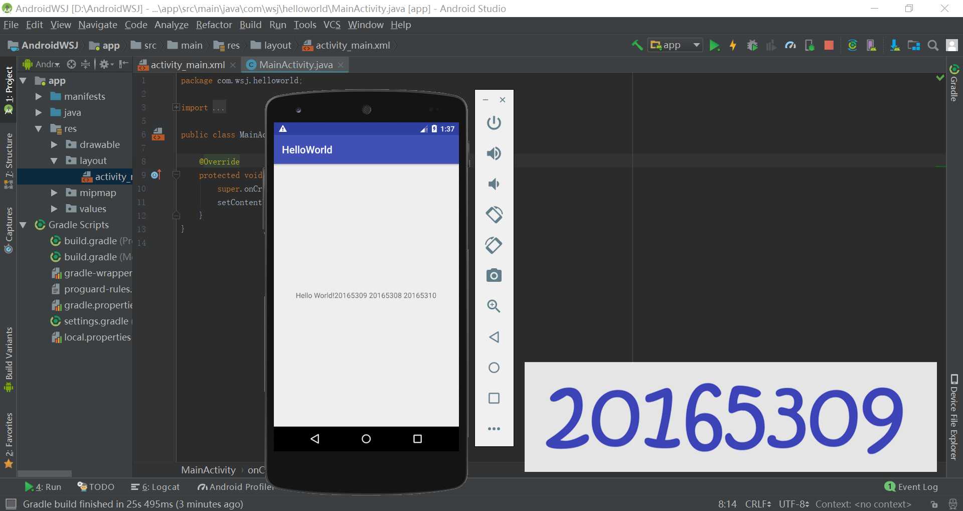Raise emulator volume with speaker icon

pyautogui.click(x=494, y=153)
